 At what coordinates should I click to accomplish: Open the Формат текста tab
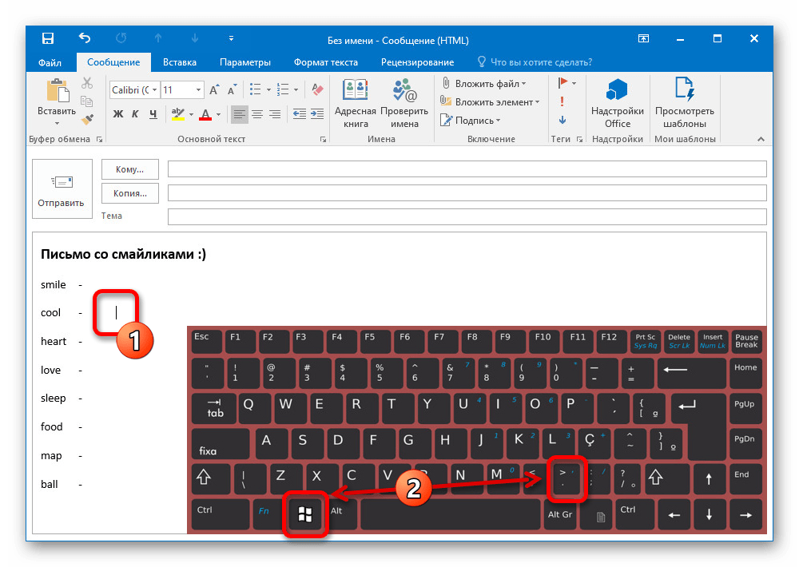325,62
